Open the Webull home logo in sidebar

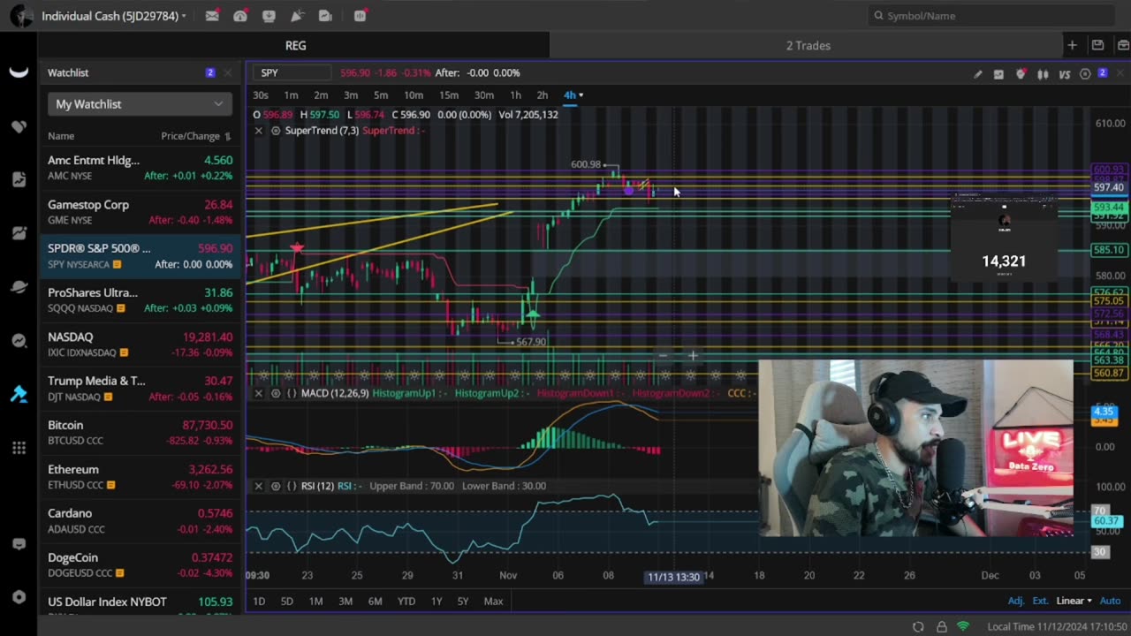(x=19, y=72)
